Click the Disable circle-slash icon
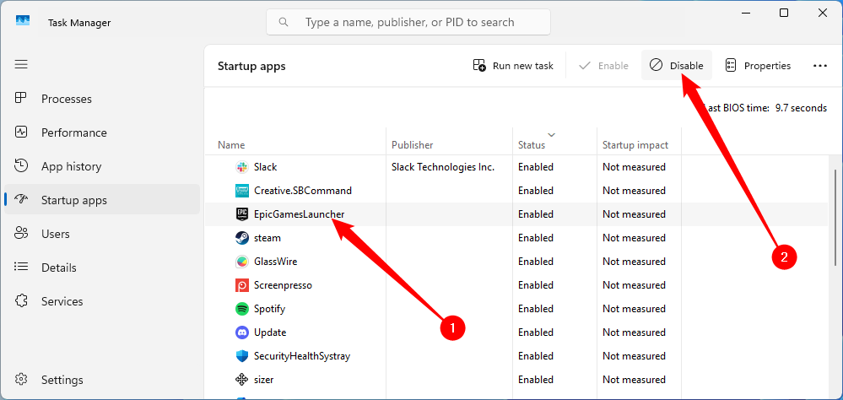The image size is (843, 400). 656,65
